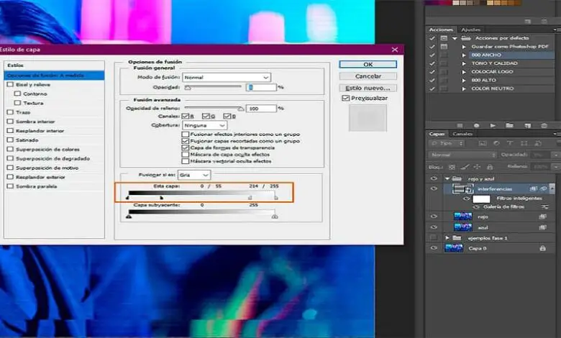
Task: Click the create new action icon
Action: pos(527,126)
